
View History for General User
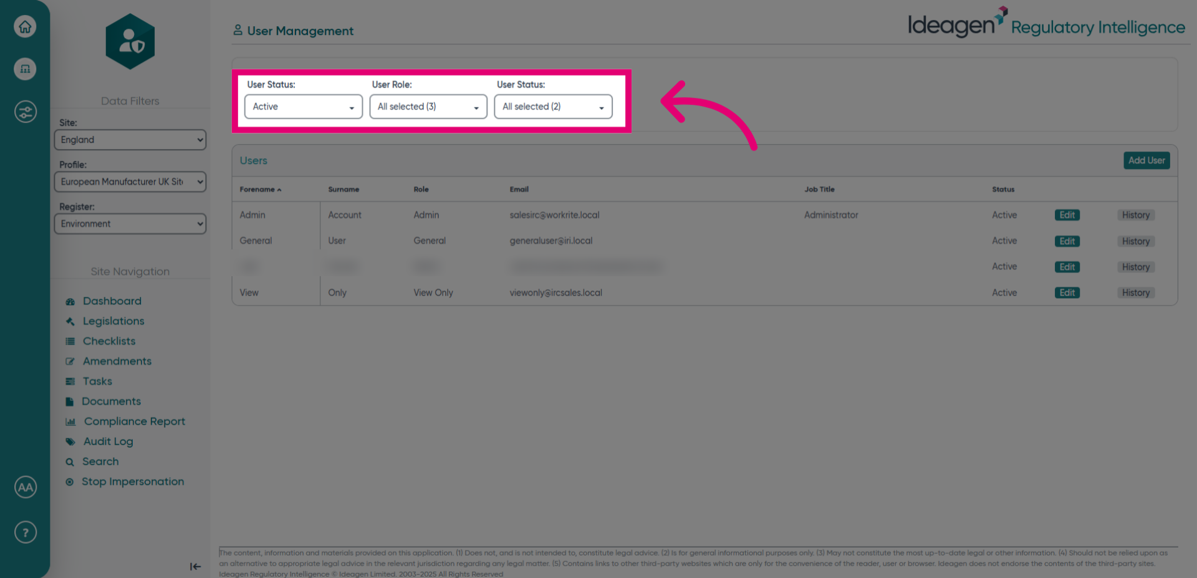tap(1135, 241)
